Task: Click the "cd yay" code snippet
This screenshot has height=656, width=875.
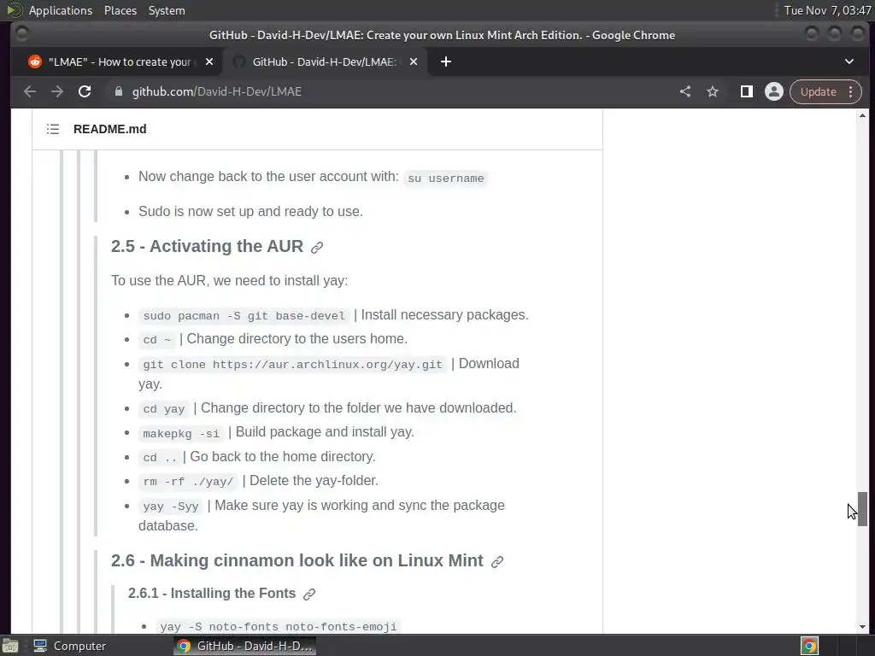Action: 163,409
